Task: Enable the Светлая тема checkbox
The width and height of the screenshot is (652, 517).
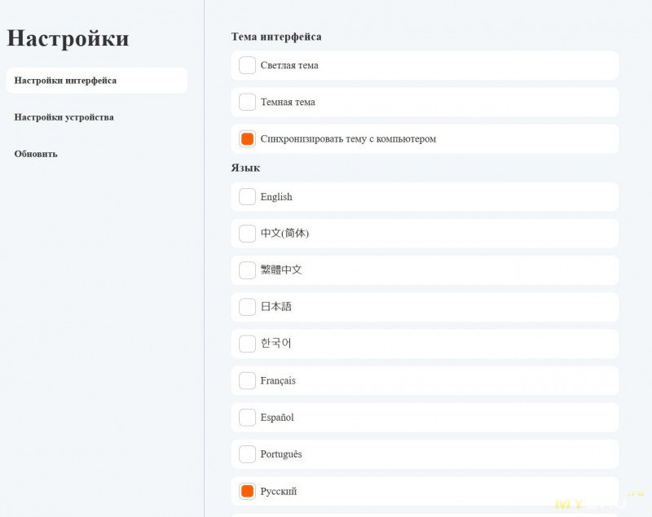Action: point(247,65)
